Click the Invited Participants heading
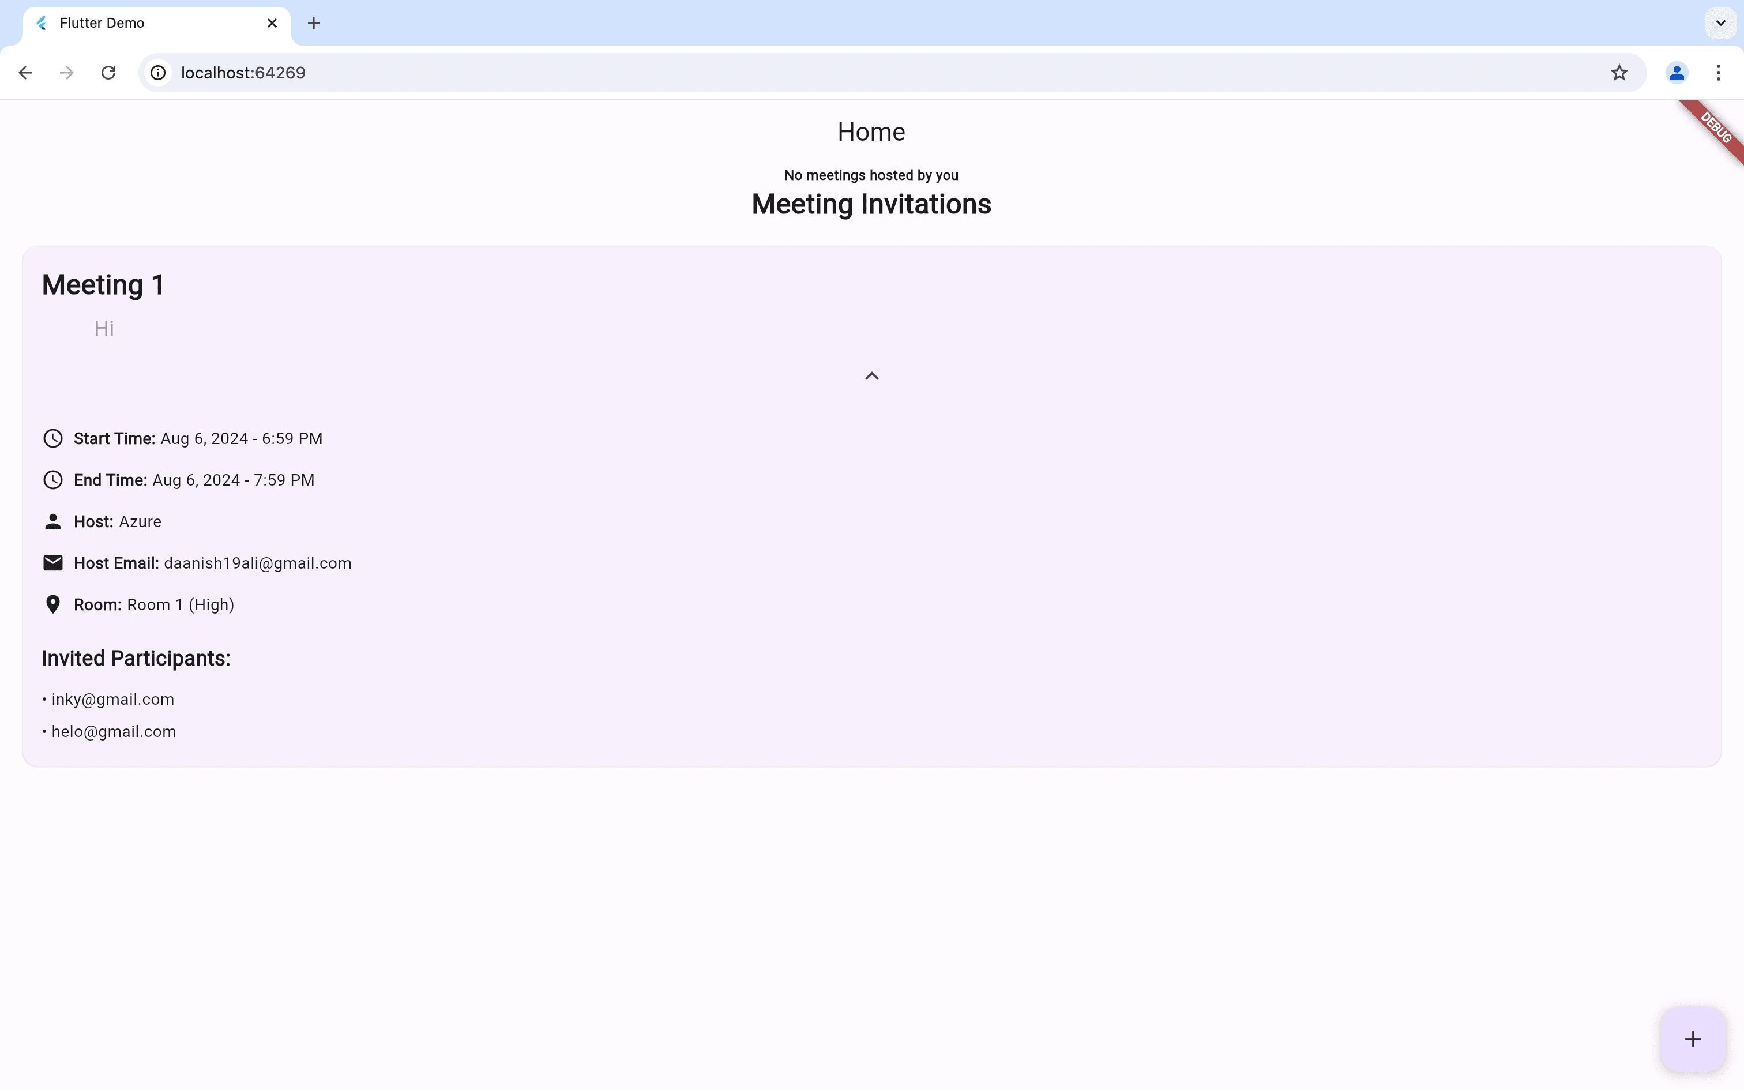 136,659
